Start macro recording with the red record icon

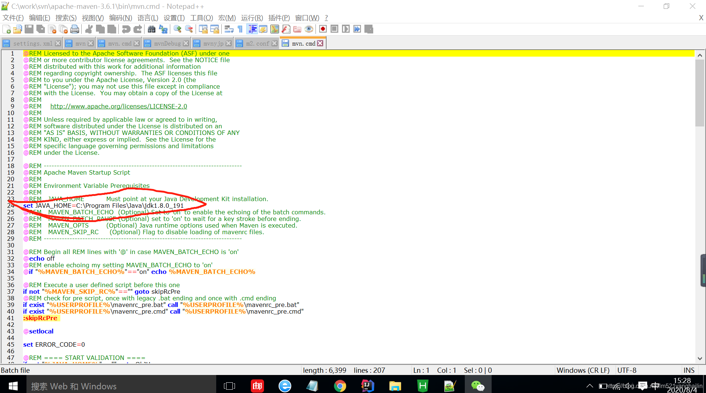322,29
